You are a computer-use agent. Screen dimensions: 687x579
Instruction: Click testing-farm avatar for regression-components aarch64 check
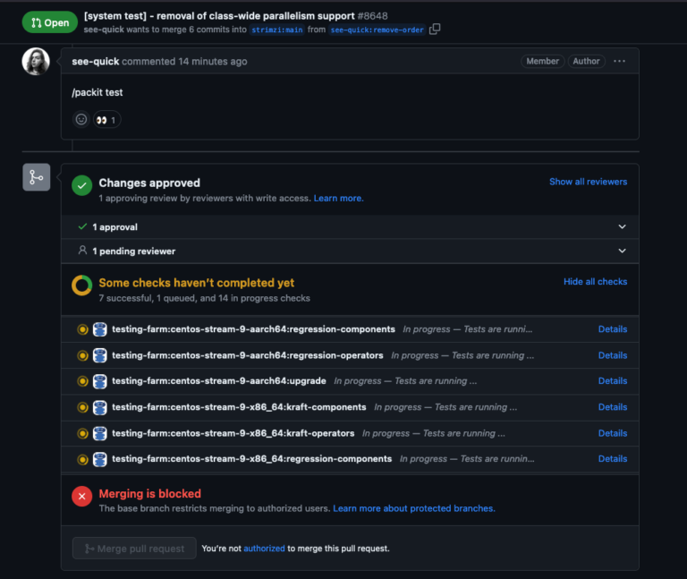100,329
